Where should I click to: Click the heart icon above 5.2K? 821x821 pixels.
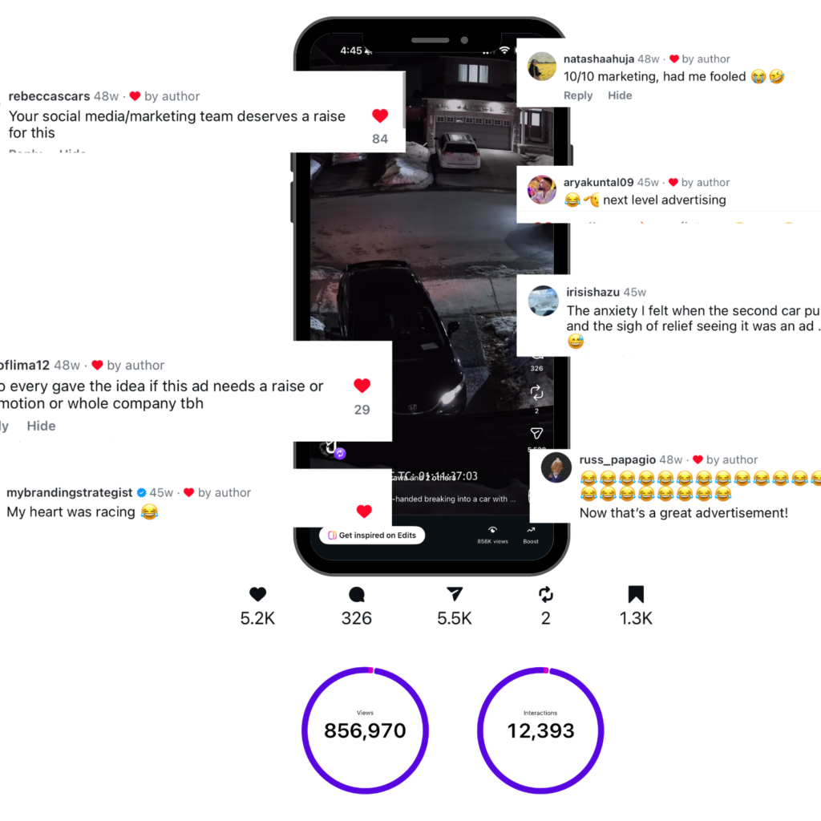click(x=257, y=594)
